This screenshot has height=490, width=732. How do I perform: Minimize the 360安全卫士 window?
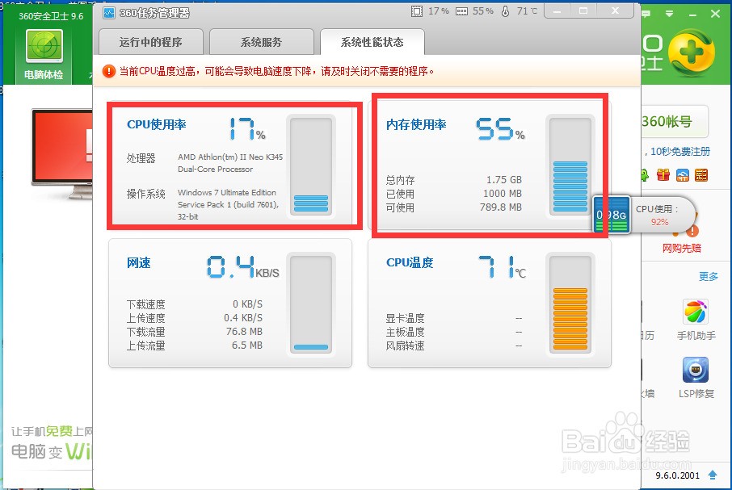coord(692,15)
